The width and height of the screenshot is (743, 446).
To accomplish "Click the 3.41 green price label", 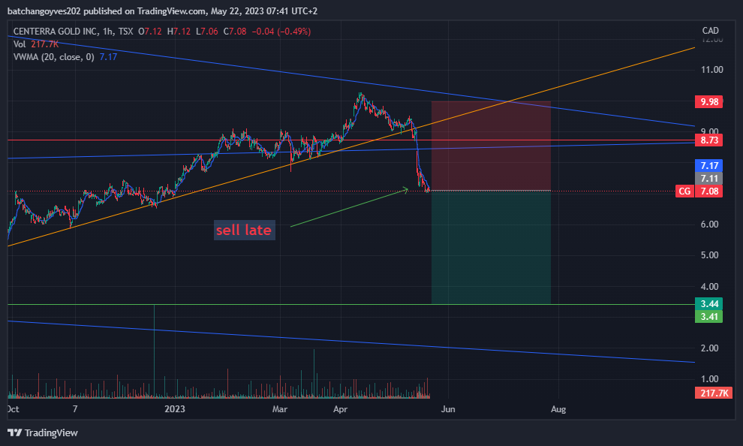I will click(x=709, y=316).
